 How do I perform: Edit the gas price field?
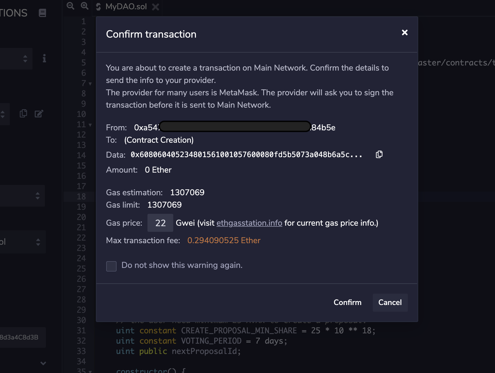(160, 223)
